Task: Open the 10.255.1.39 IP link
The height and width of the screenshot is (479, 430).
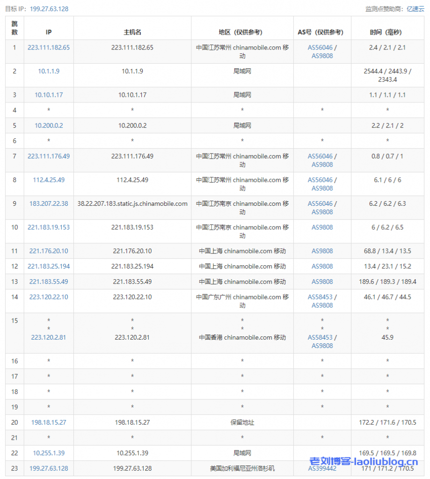Action: coord(49,453)
